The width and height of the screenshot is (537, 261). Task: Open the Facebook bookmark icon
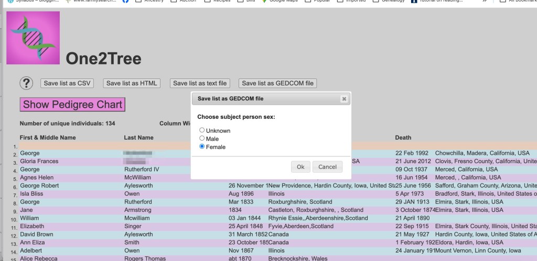click(x=126, y=2)
